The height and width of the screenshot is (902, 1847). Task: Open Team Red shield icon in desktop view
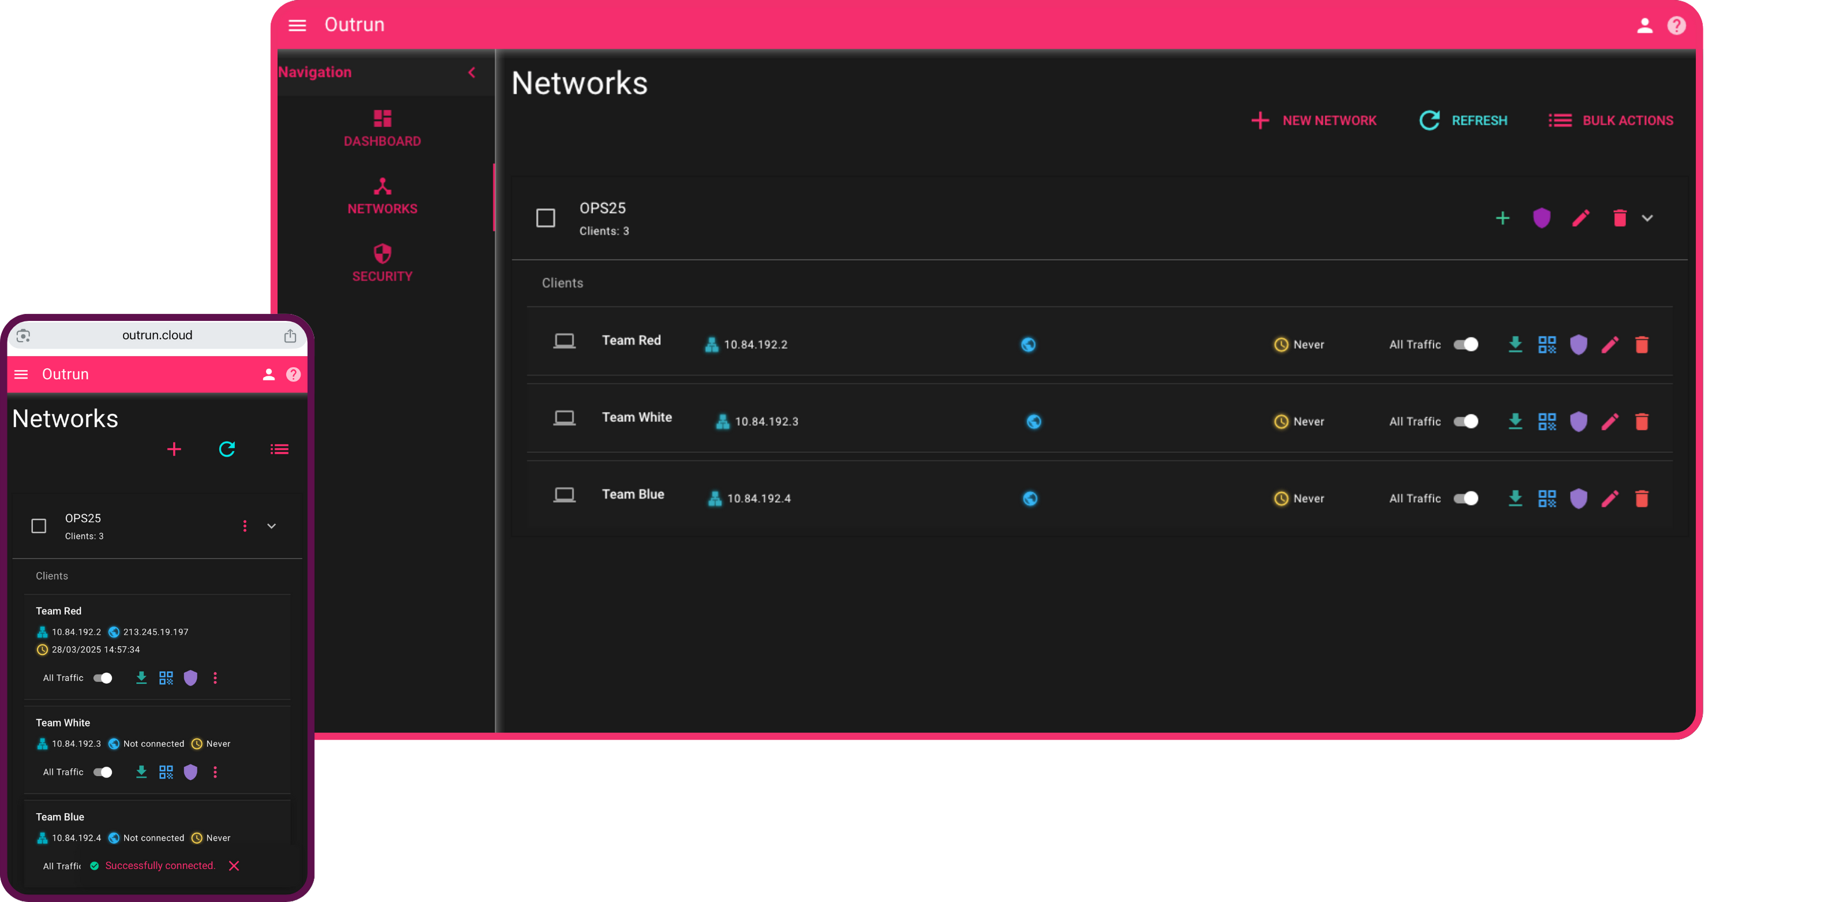click(1578, 344)
